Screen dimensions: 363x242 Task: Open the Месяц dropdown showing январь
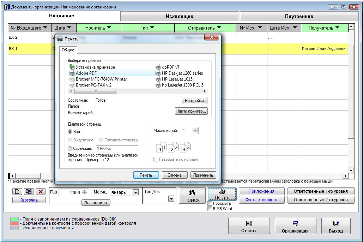(x=135, y=192)
